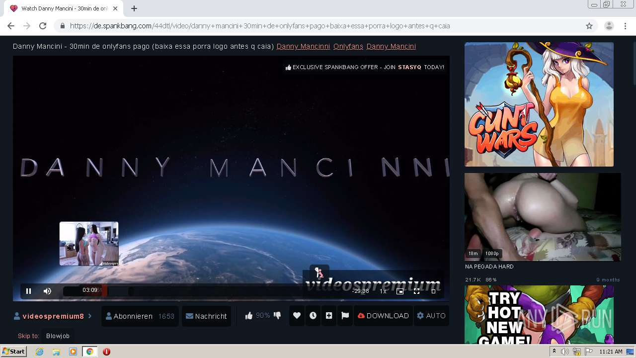Open a new browser tab
Screen dimensions: 636x358
(134, 8)
